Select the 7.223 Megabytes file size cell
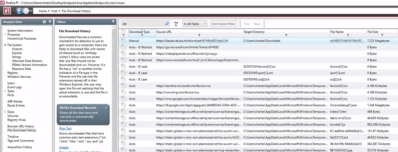398x152 pixels. click(x=379, y=41)
